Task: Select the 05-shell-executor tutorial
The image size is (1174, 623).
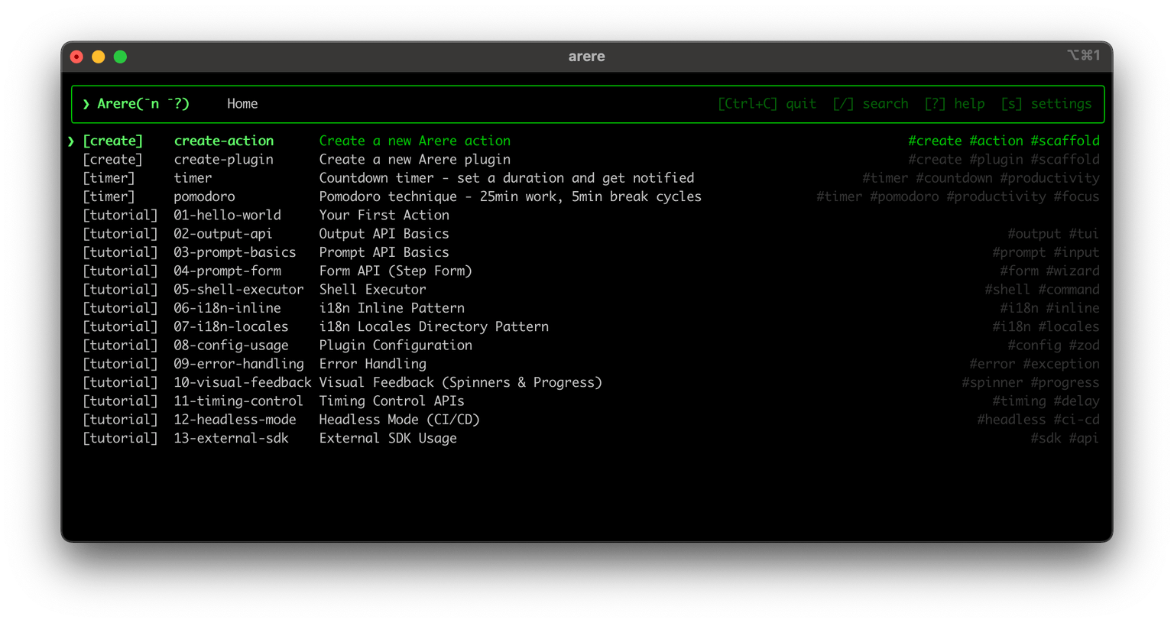Action: [238, 290]
